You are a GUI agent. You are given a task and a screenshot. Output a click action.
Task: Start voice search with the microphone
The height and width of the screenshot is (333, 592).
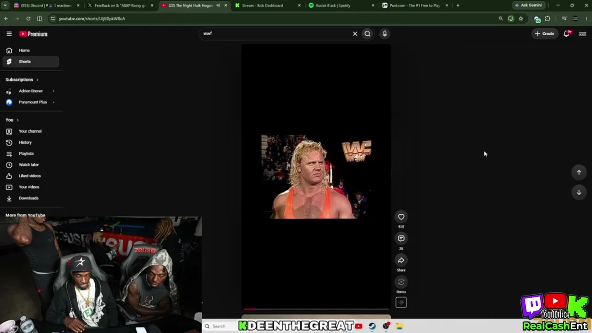(x=384, y=34)
